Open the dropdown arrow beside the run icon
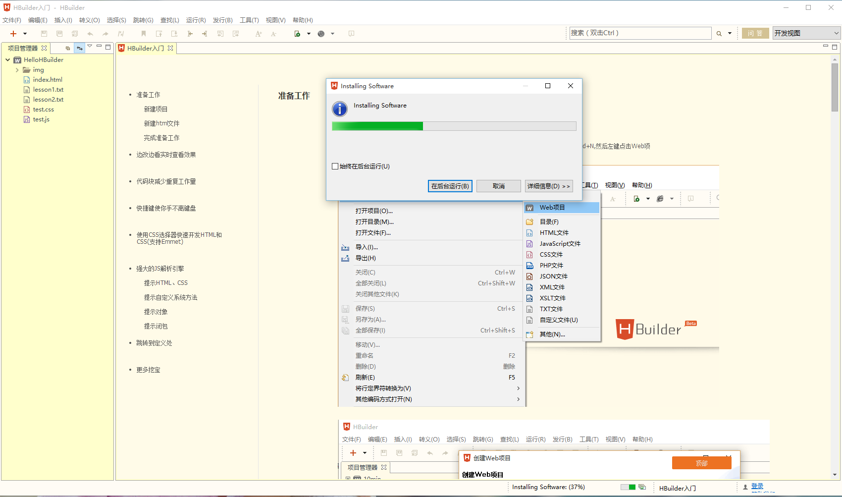This screenshot has width=842, height=497. pos(308,33)
